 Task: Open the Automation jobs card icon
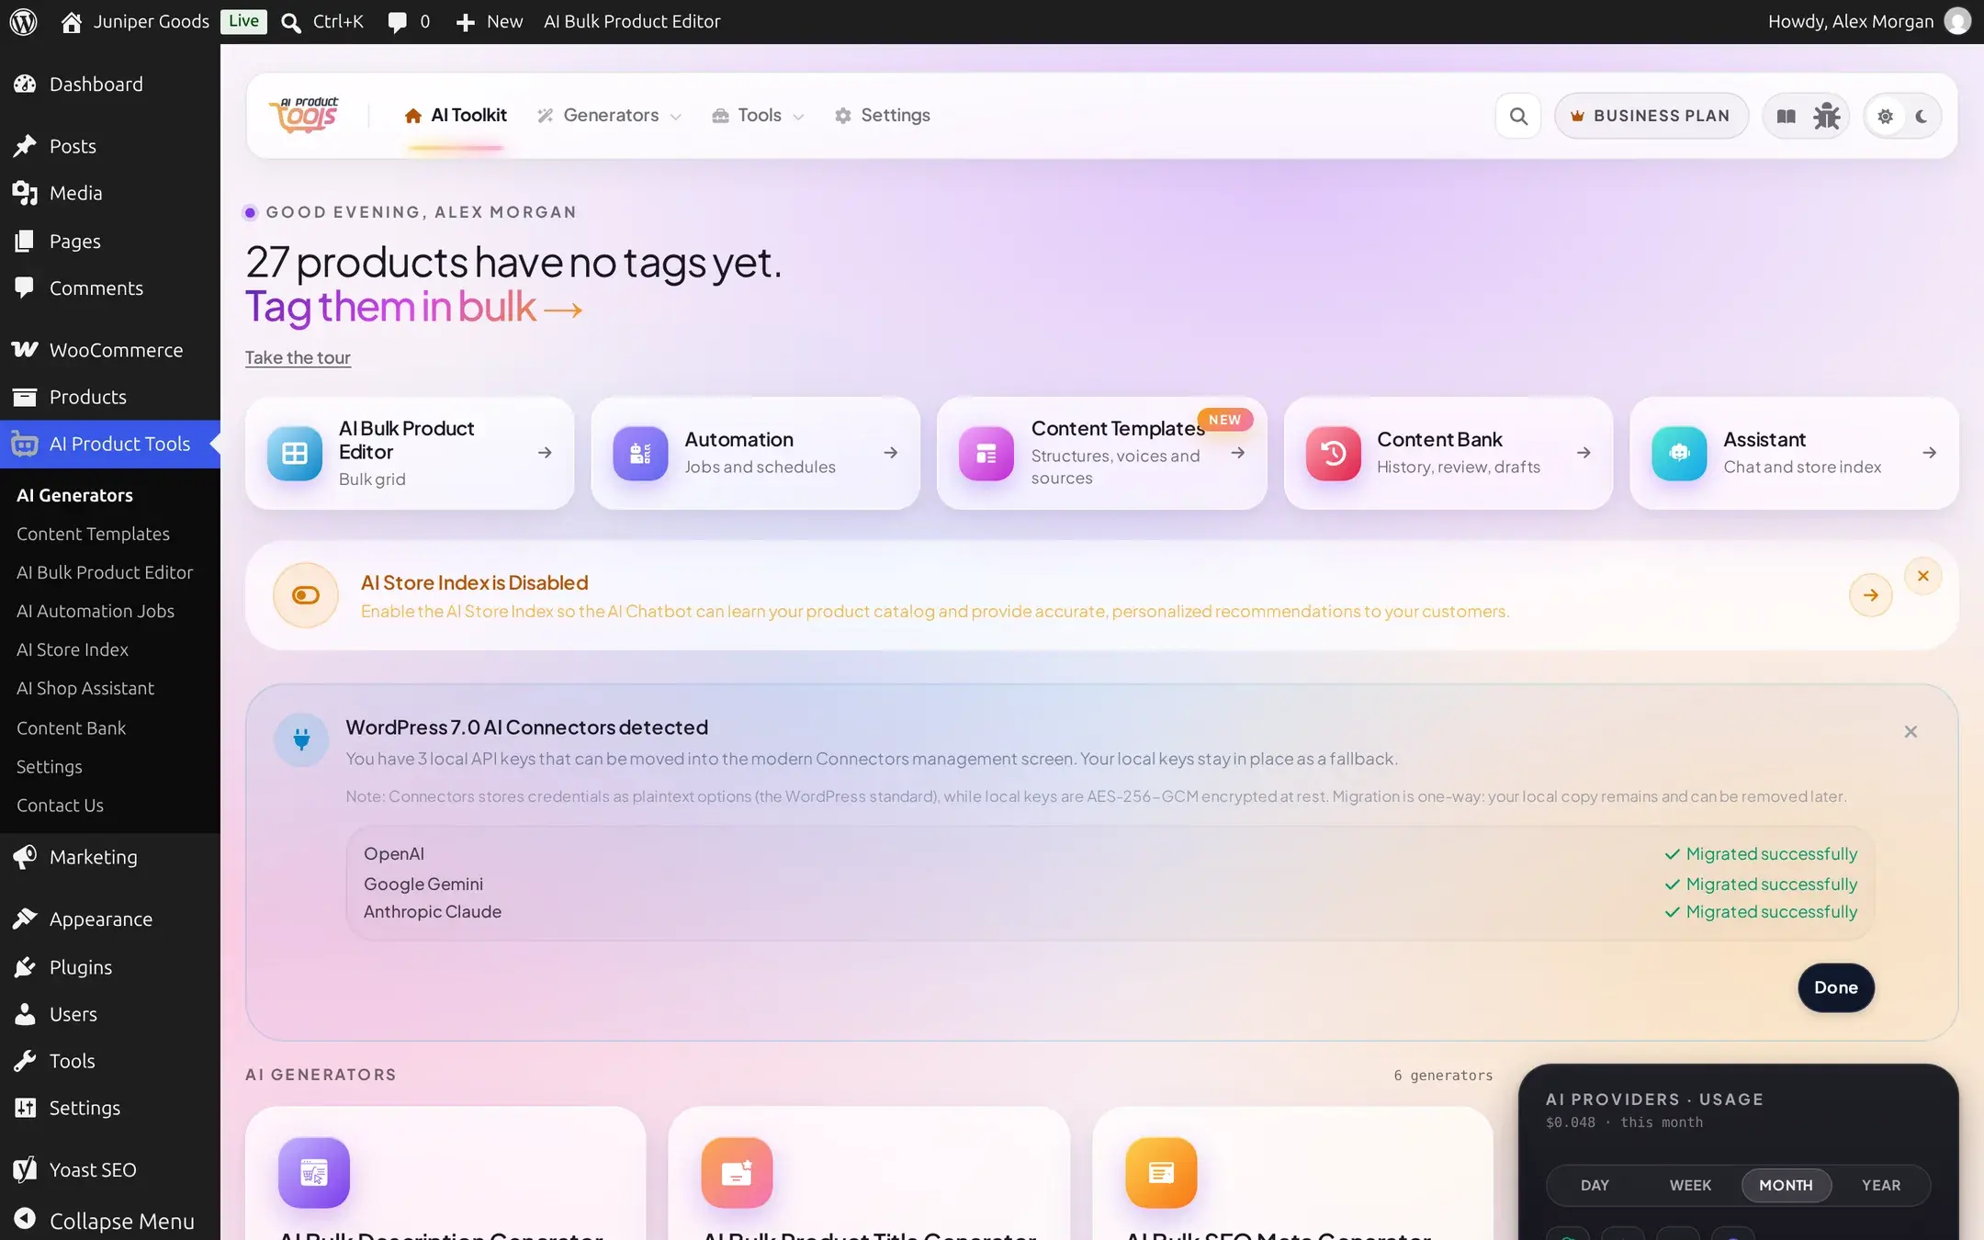point(640,453)
